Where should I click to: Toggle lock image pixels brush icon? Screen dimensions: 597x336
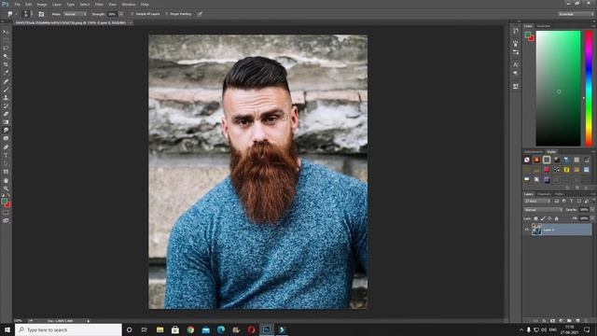coord(543,218)
